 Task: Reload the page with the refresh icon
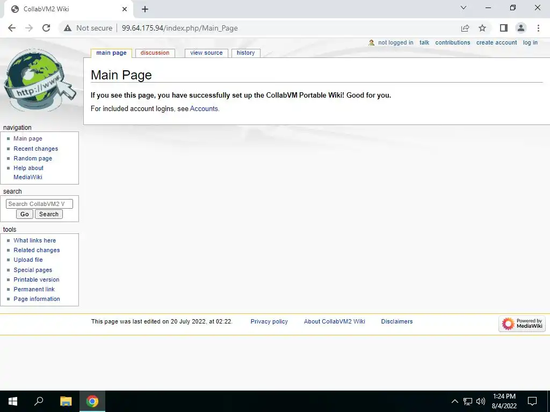pyautogui.click(x=46, y=28)
